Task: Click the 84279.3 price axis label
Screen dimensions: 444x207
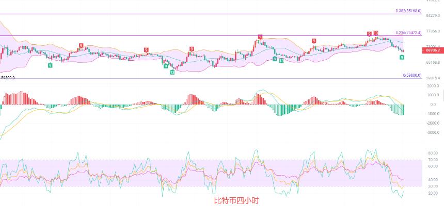Action: pyautogui.click(x=433, y=15)
